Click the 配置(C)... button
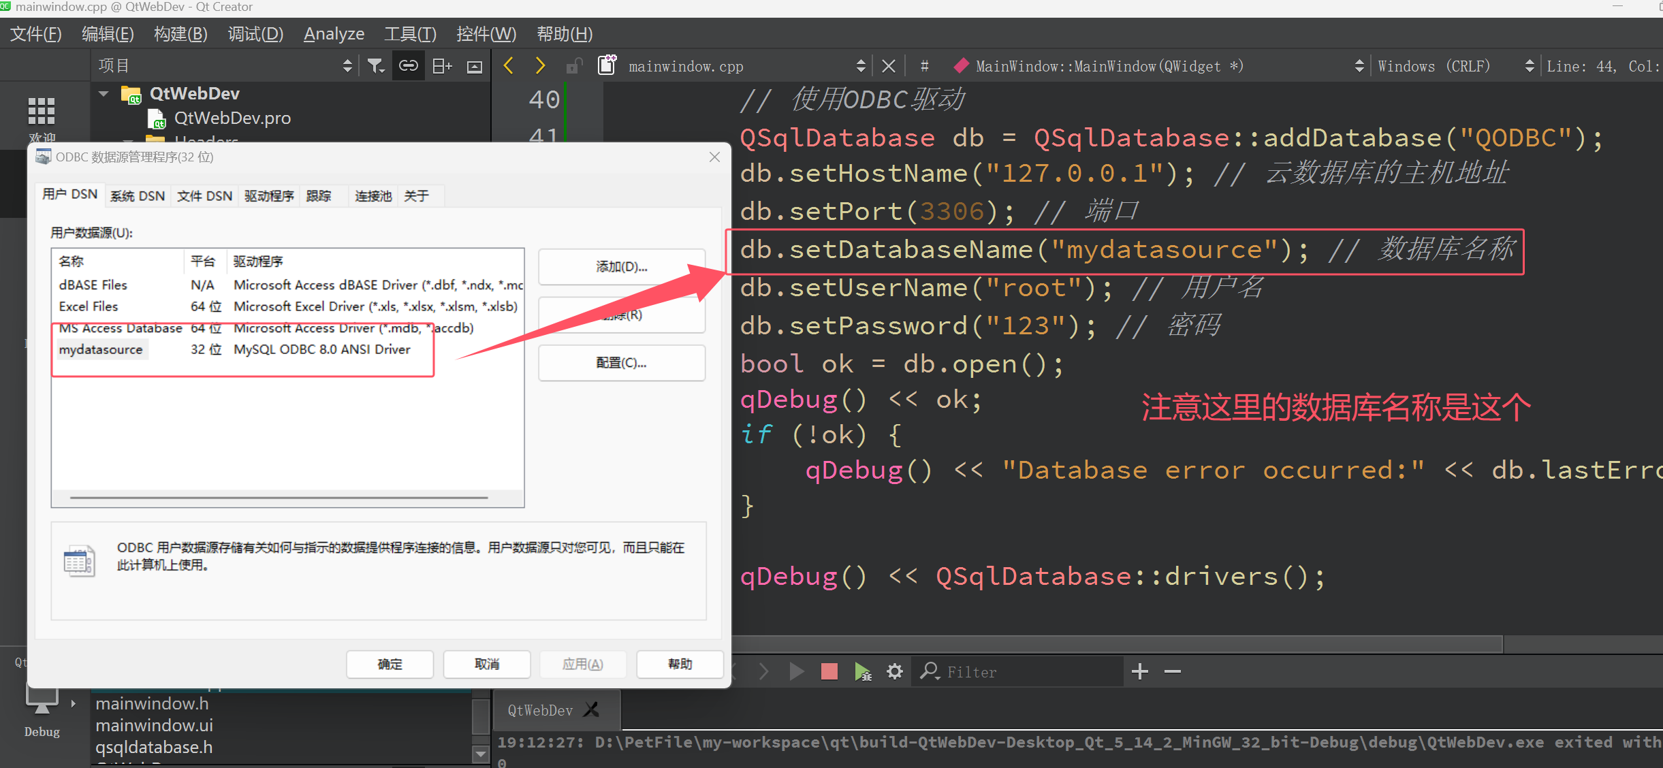The height and width of the screenshot is (768, 1663). pos(621,363)
